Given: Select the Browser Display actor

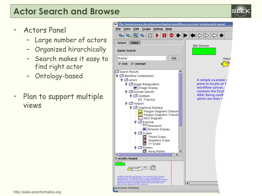Looking at the screenshot, I should pos(156,129).
